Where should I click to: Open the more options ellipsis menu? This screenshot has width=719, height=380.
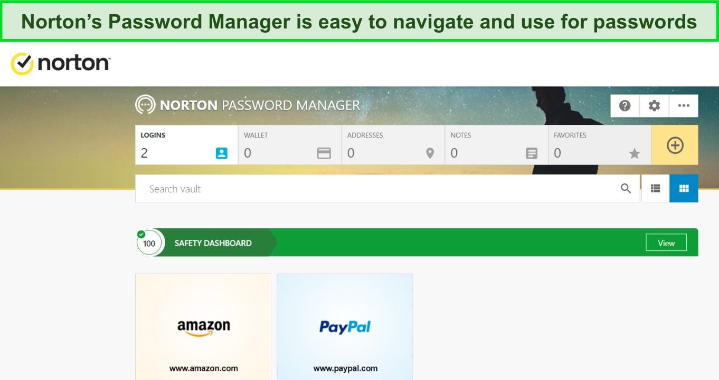point(684,106)
